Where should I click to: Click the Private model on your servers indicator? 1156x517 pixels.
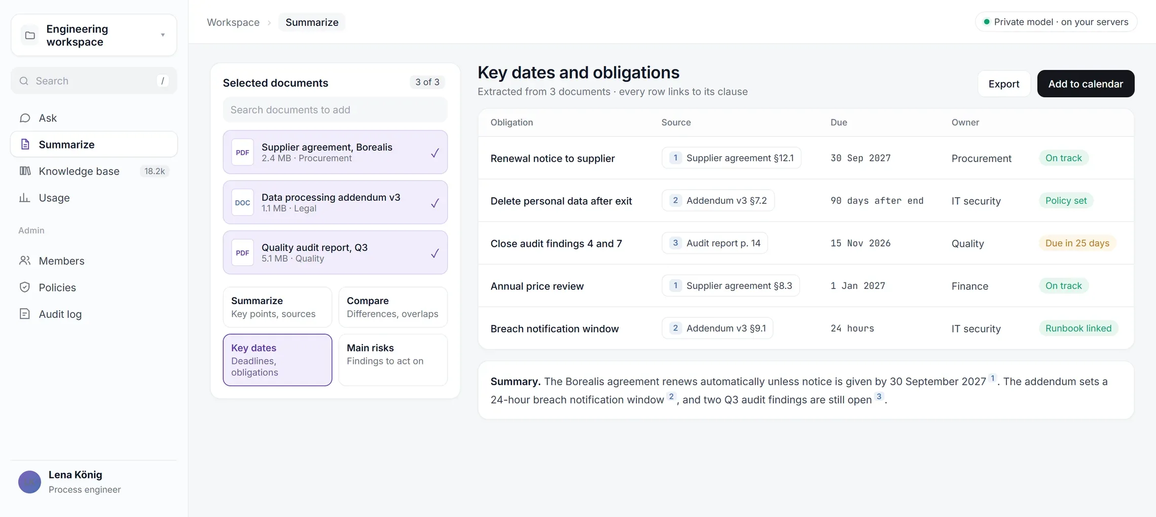point(1056,22)
